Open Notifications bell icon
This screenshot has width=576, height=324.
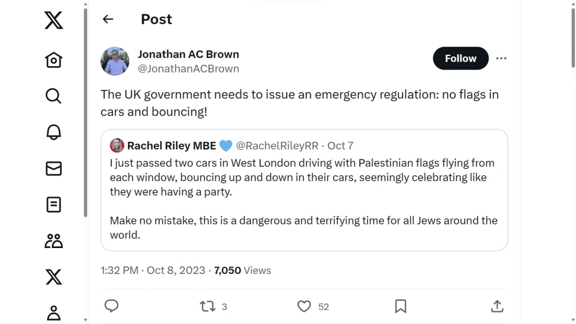coord(54,132)
